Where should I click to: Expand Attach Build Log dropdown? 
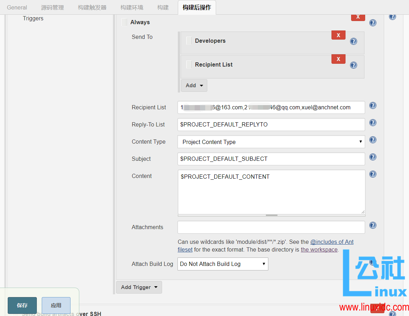coord(223,264)
